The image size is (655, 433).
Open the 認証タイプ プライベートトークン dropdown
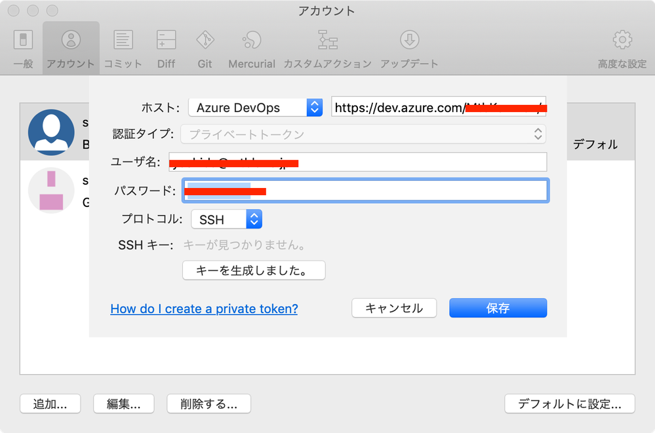click(363, 134)
